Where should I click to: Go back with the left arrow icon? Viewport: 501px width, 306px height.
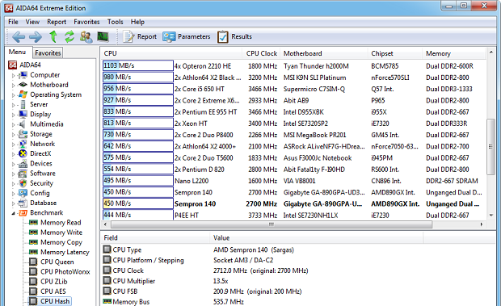click(x=19, y=36)
